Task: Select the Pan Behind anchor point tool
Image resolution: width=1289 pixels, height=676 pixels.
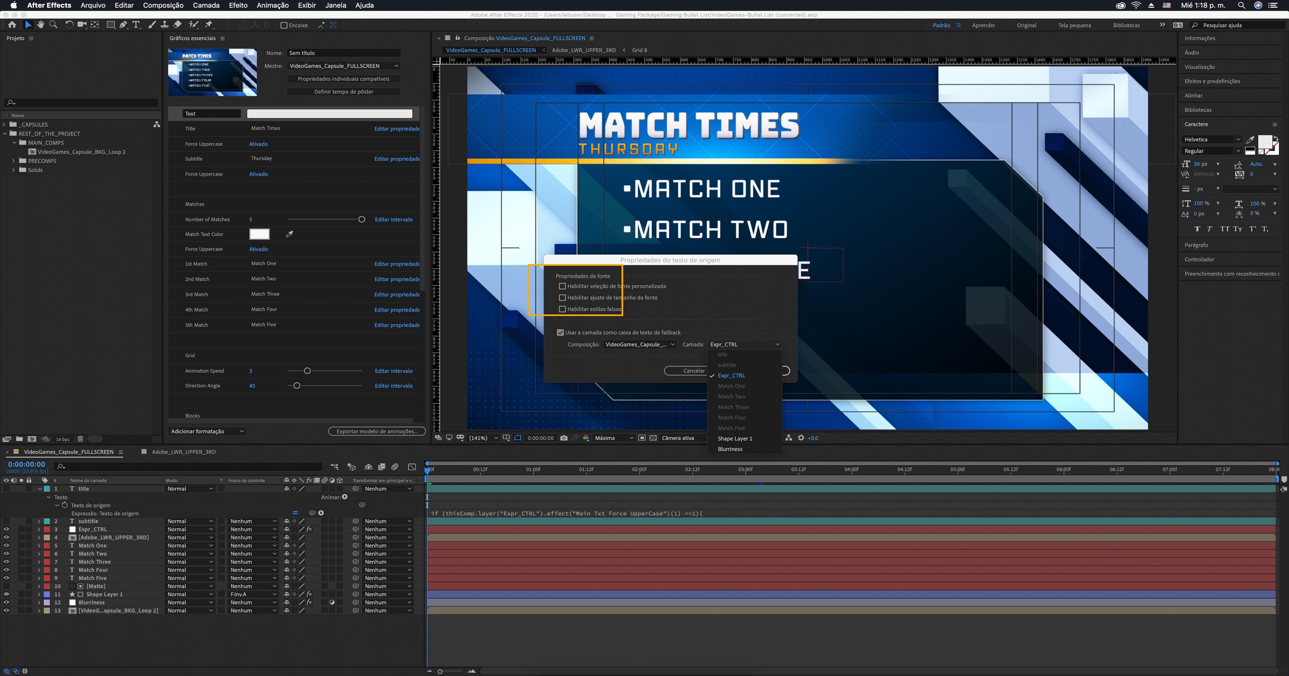Action: click(x=95, y=24)
